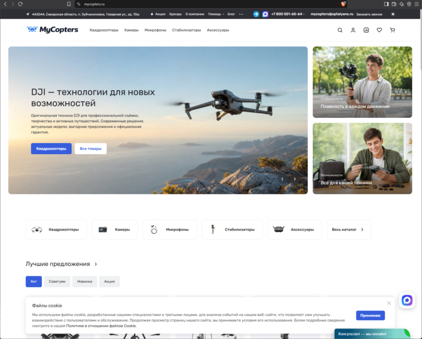Open the Политике в отношении файлов Cookie link
This screenshot has width=422, height=339.
tap(101, 326)
